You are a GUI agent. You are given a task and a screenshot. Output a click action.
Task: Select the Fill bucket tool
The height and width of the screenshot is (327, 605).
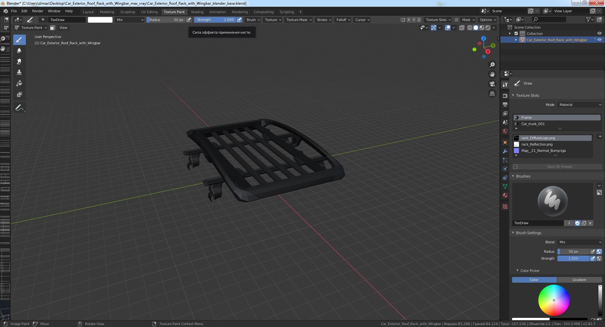pos(19,83)
